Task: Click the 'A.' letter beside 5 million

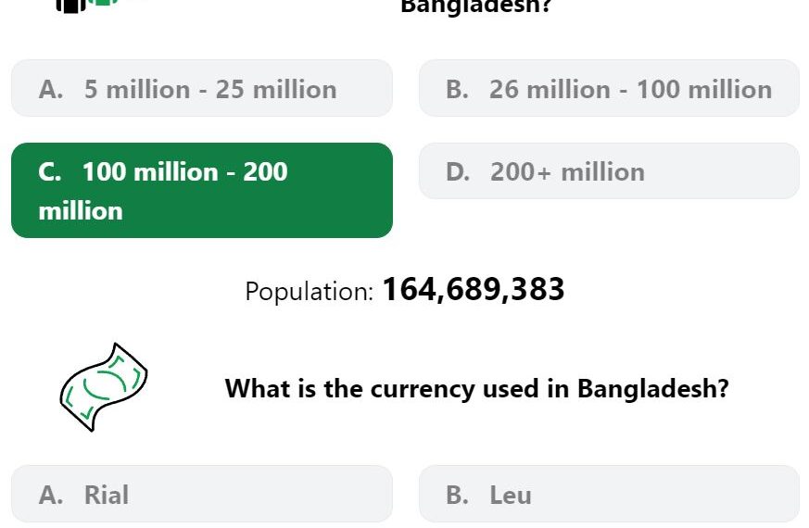Action: click(51, 89)
